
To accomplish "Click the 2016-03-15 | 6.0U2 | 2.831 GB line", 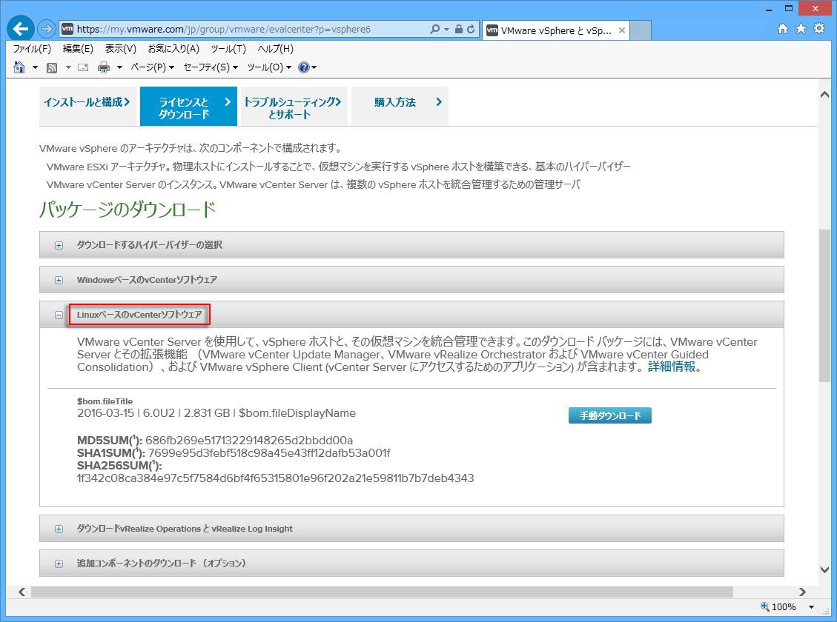I will [x=216, y=413].
